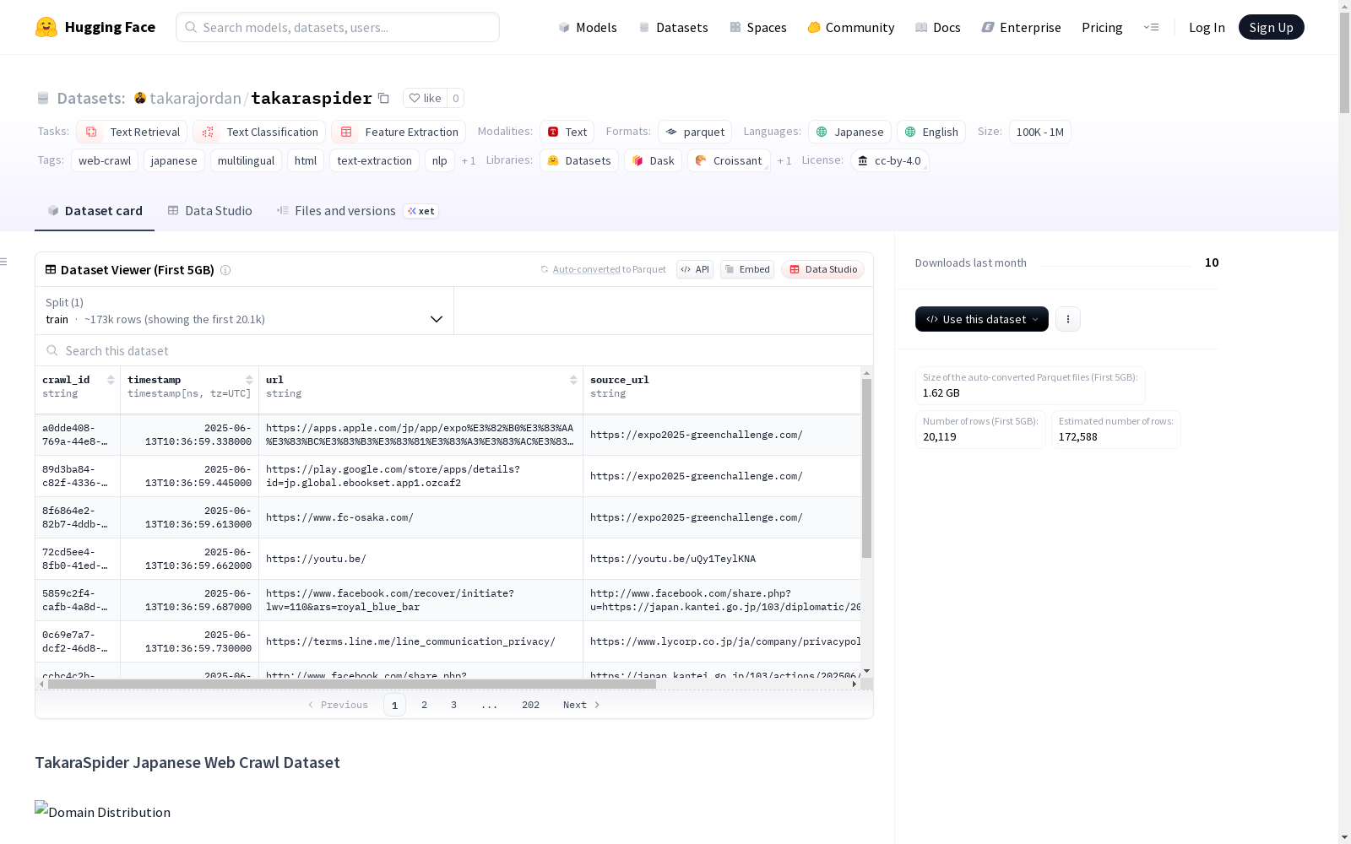Go to page 2 of the dataset viewer
This screenshot has width=1351, height=844.
(424, 705)
